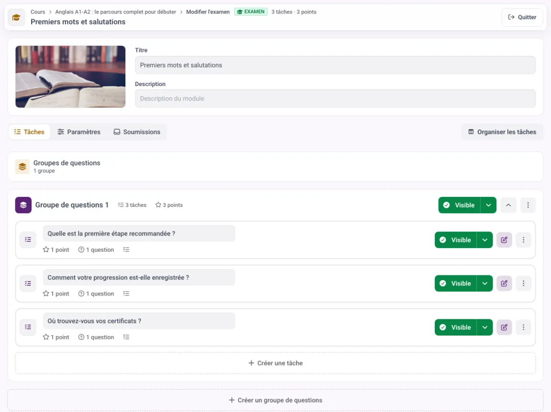Image resolution: width=551 pixels, height=412 pixels.
Task: Click task-type icon left of 'Où trouvez-vous vos certificats'
Action: click(28, 327)
